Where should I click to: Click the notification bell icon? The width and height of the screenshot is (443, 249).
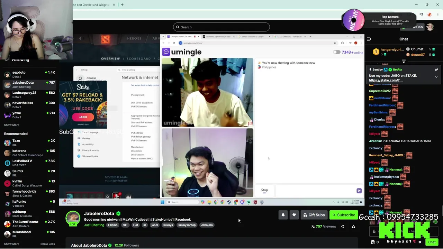click(x=283, y=215)
